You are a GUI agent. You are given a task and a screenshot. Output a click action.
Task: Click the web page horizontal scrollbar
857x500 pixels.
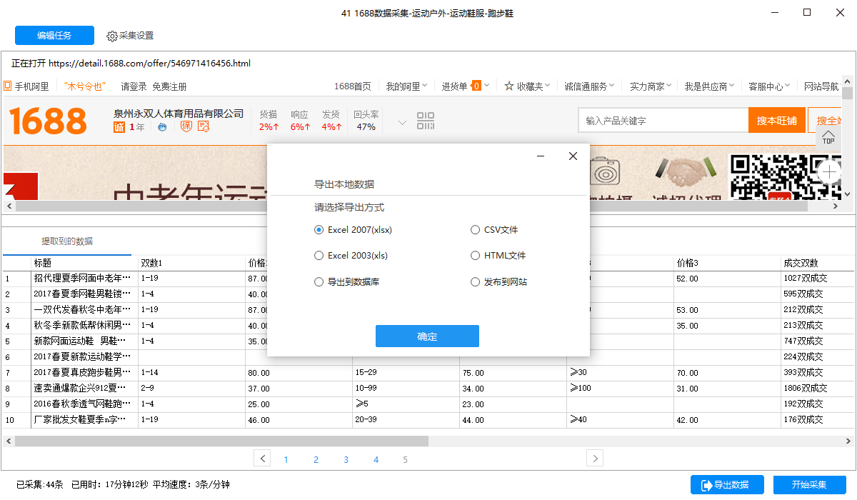point(411,206)
